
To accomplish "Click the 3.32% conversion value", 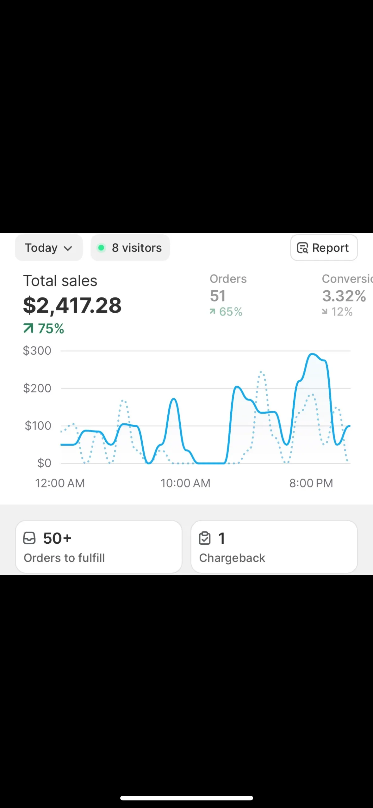I will (x=344, y=296).
